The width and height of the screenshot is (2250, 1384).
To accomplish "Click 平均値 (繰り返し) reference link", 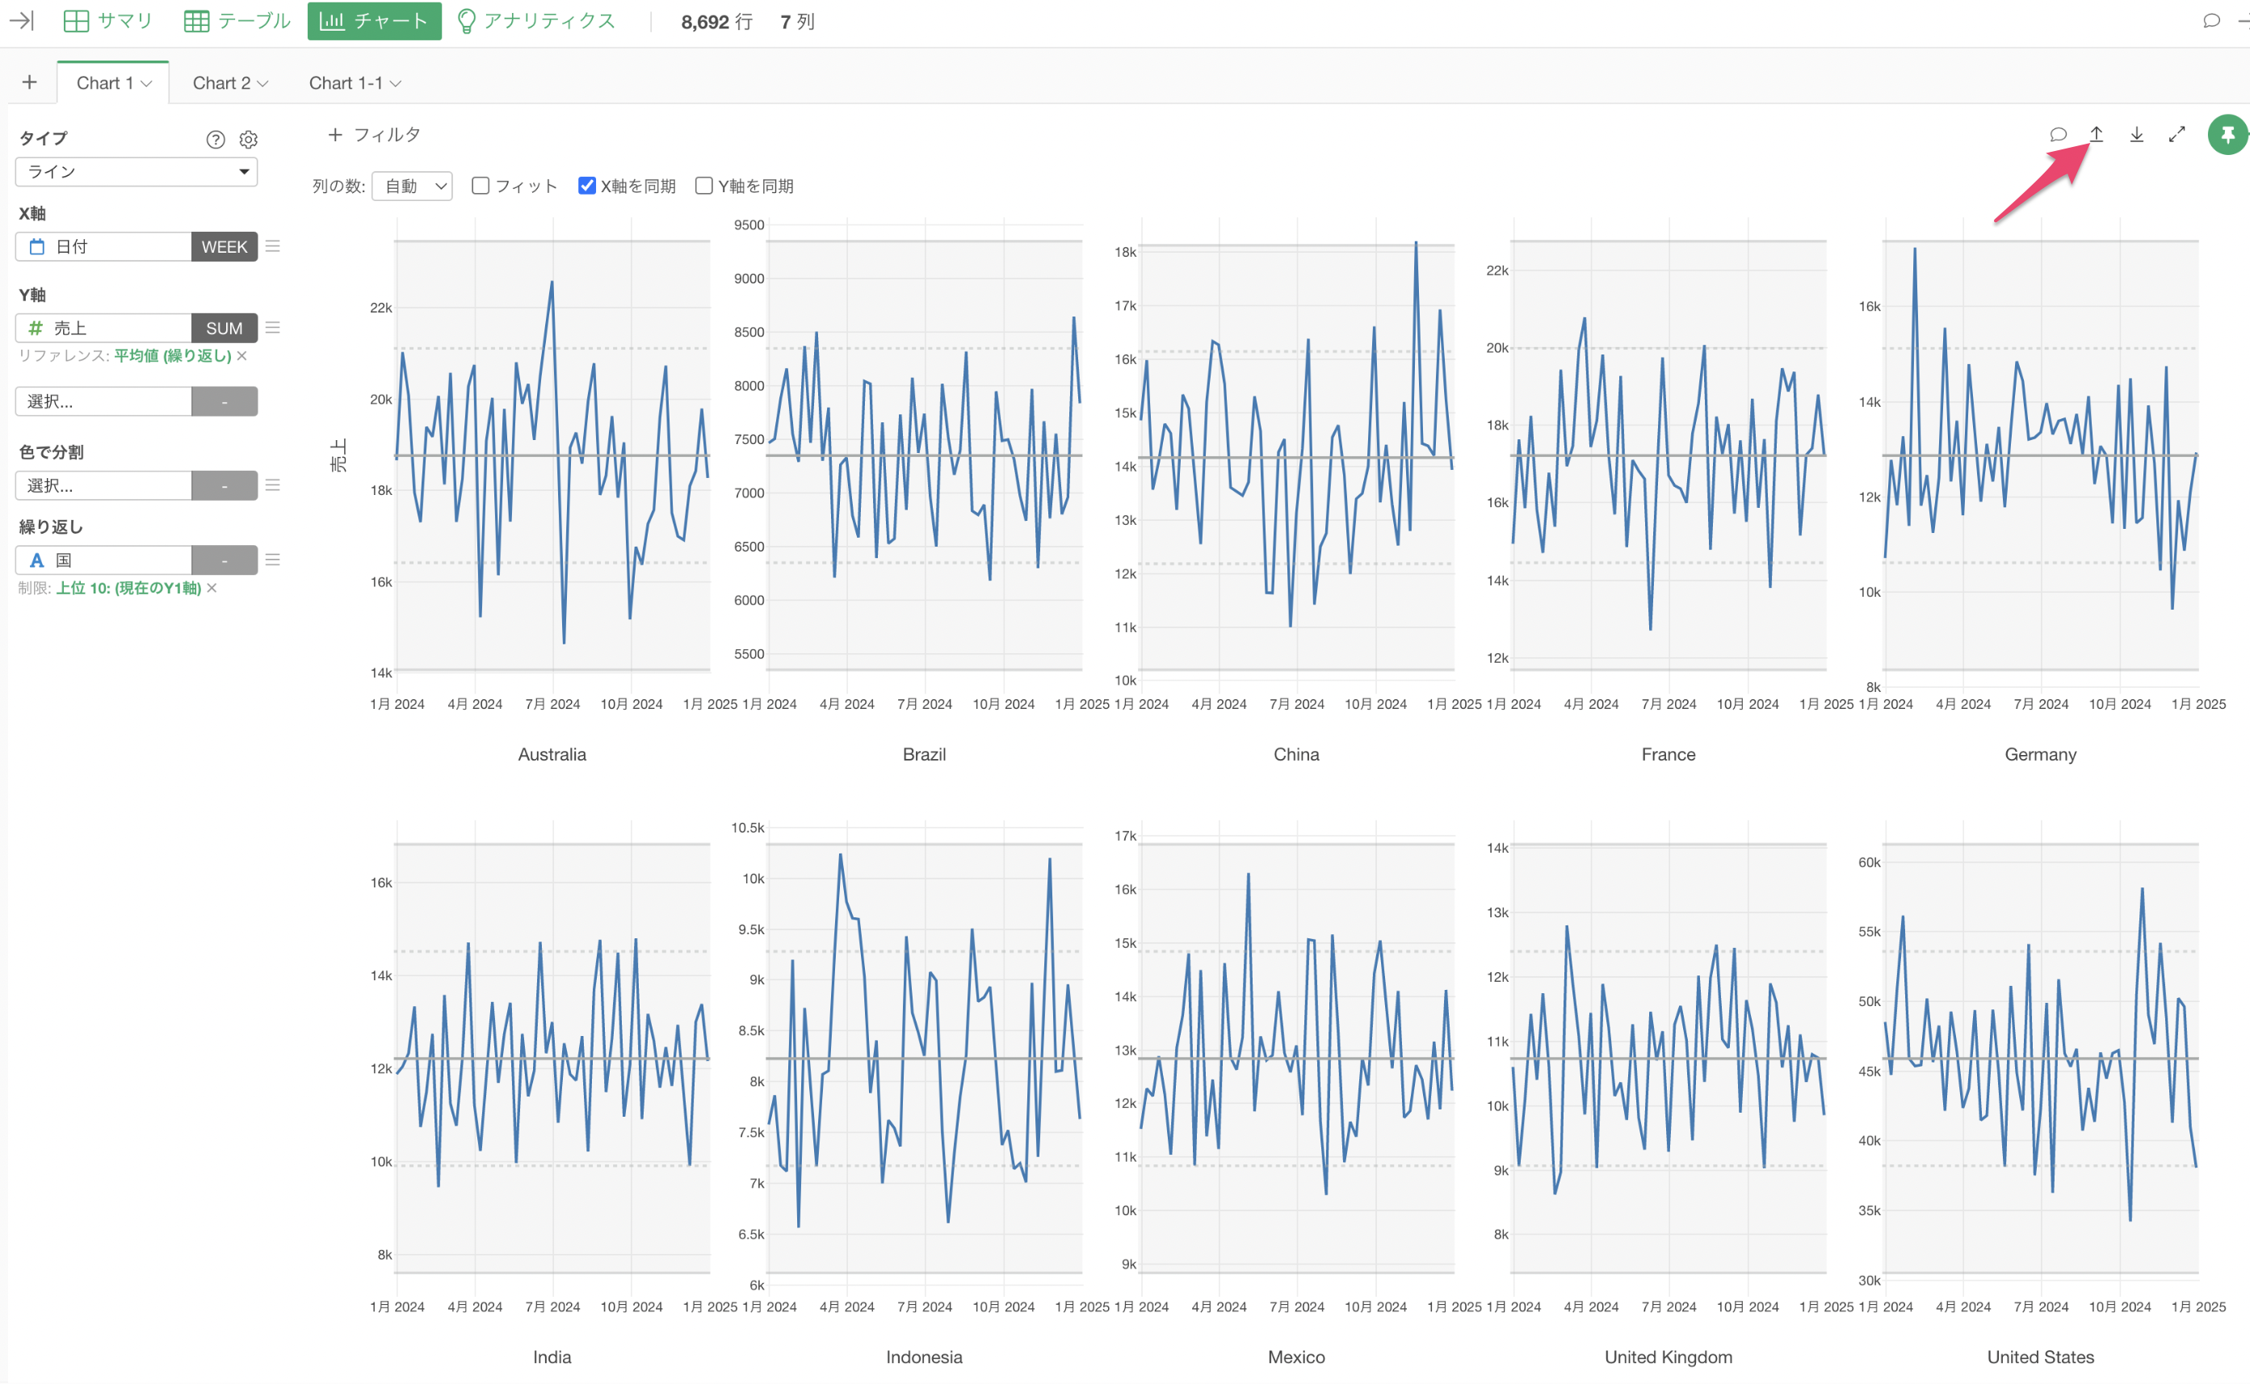I will [172, 355].
